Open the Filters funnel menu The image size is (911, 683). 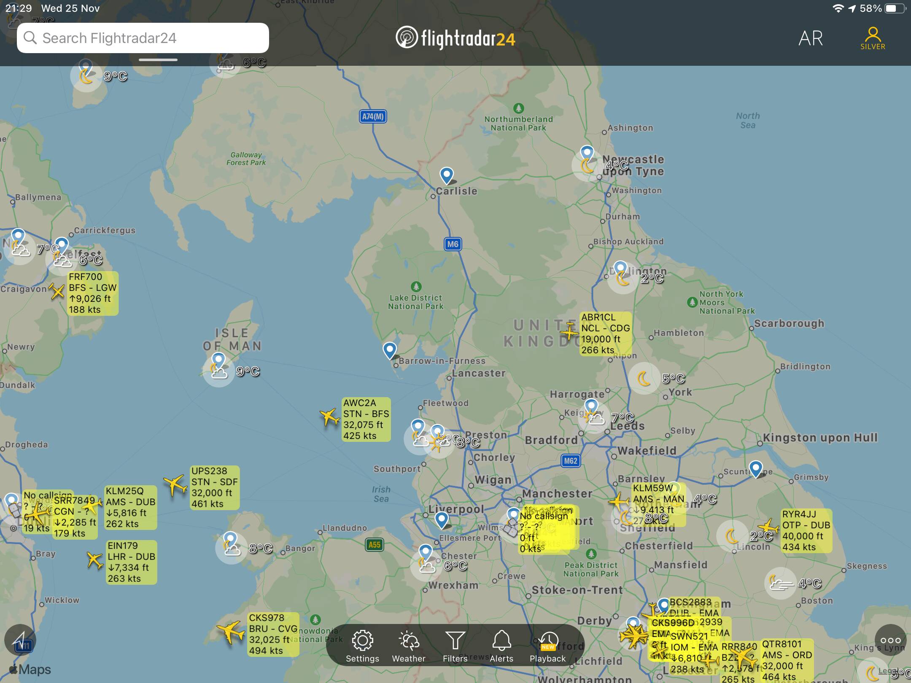[x=455, y=647]
